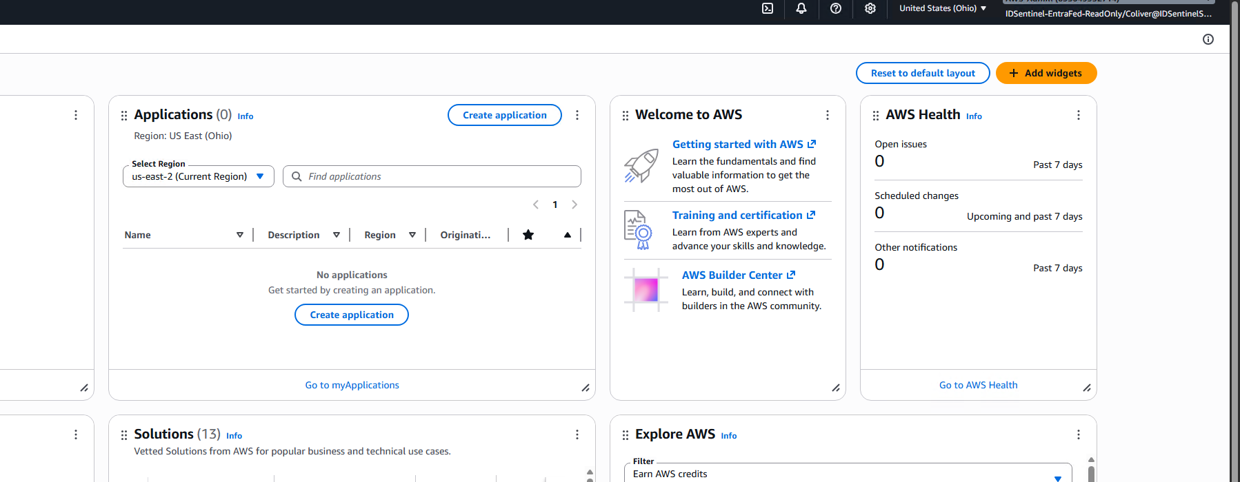Focus the Find applications search field

(x=432, y=176)
